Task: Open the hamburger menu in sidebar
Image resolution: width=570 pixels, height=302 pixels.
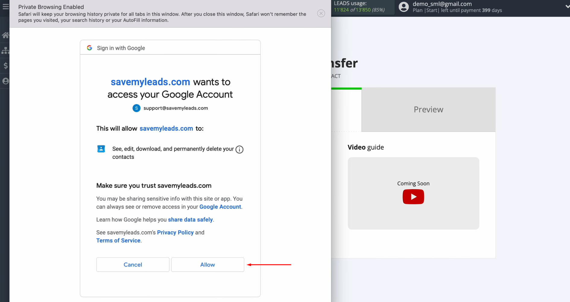Action: coord(5,6)
